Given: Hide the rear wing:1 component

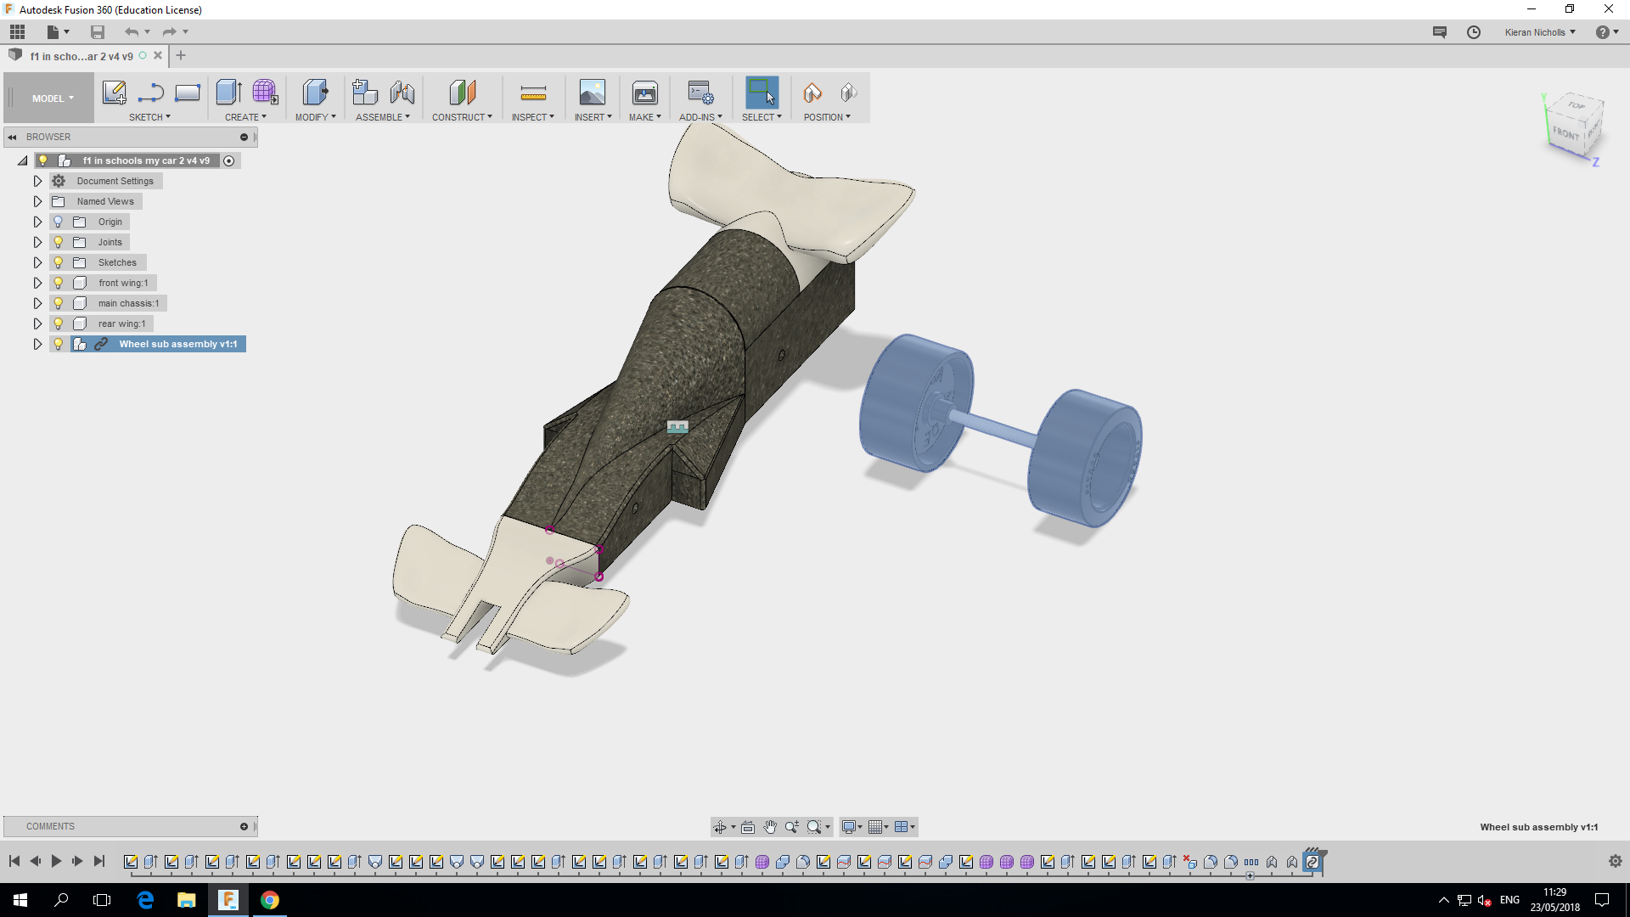Looking at the screenshot, I should tap(59, 323).
